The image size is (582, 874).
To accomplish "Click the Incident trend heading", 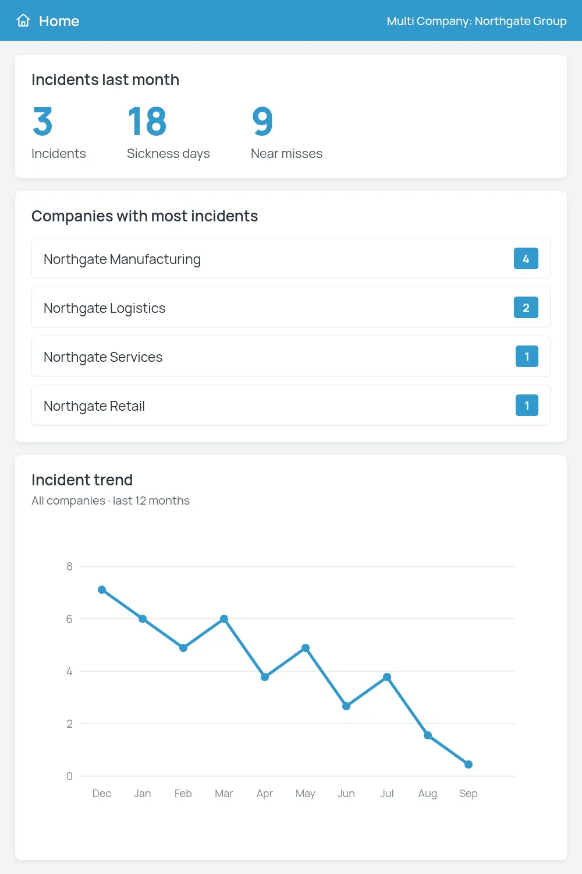I will tap(82, 480).
